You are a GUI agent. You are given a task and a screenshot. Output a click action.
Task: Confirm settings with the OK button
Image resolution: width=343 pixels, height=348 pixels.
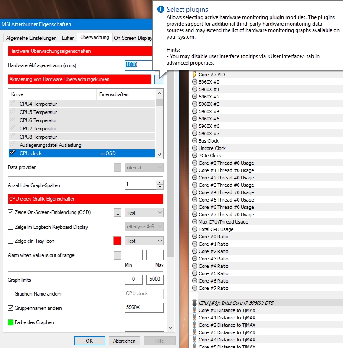pos(89,341)
